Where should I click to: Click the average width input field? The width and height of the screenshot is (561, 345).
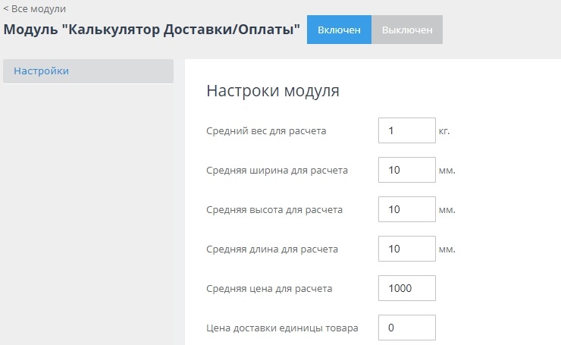point(406,171)
